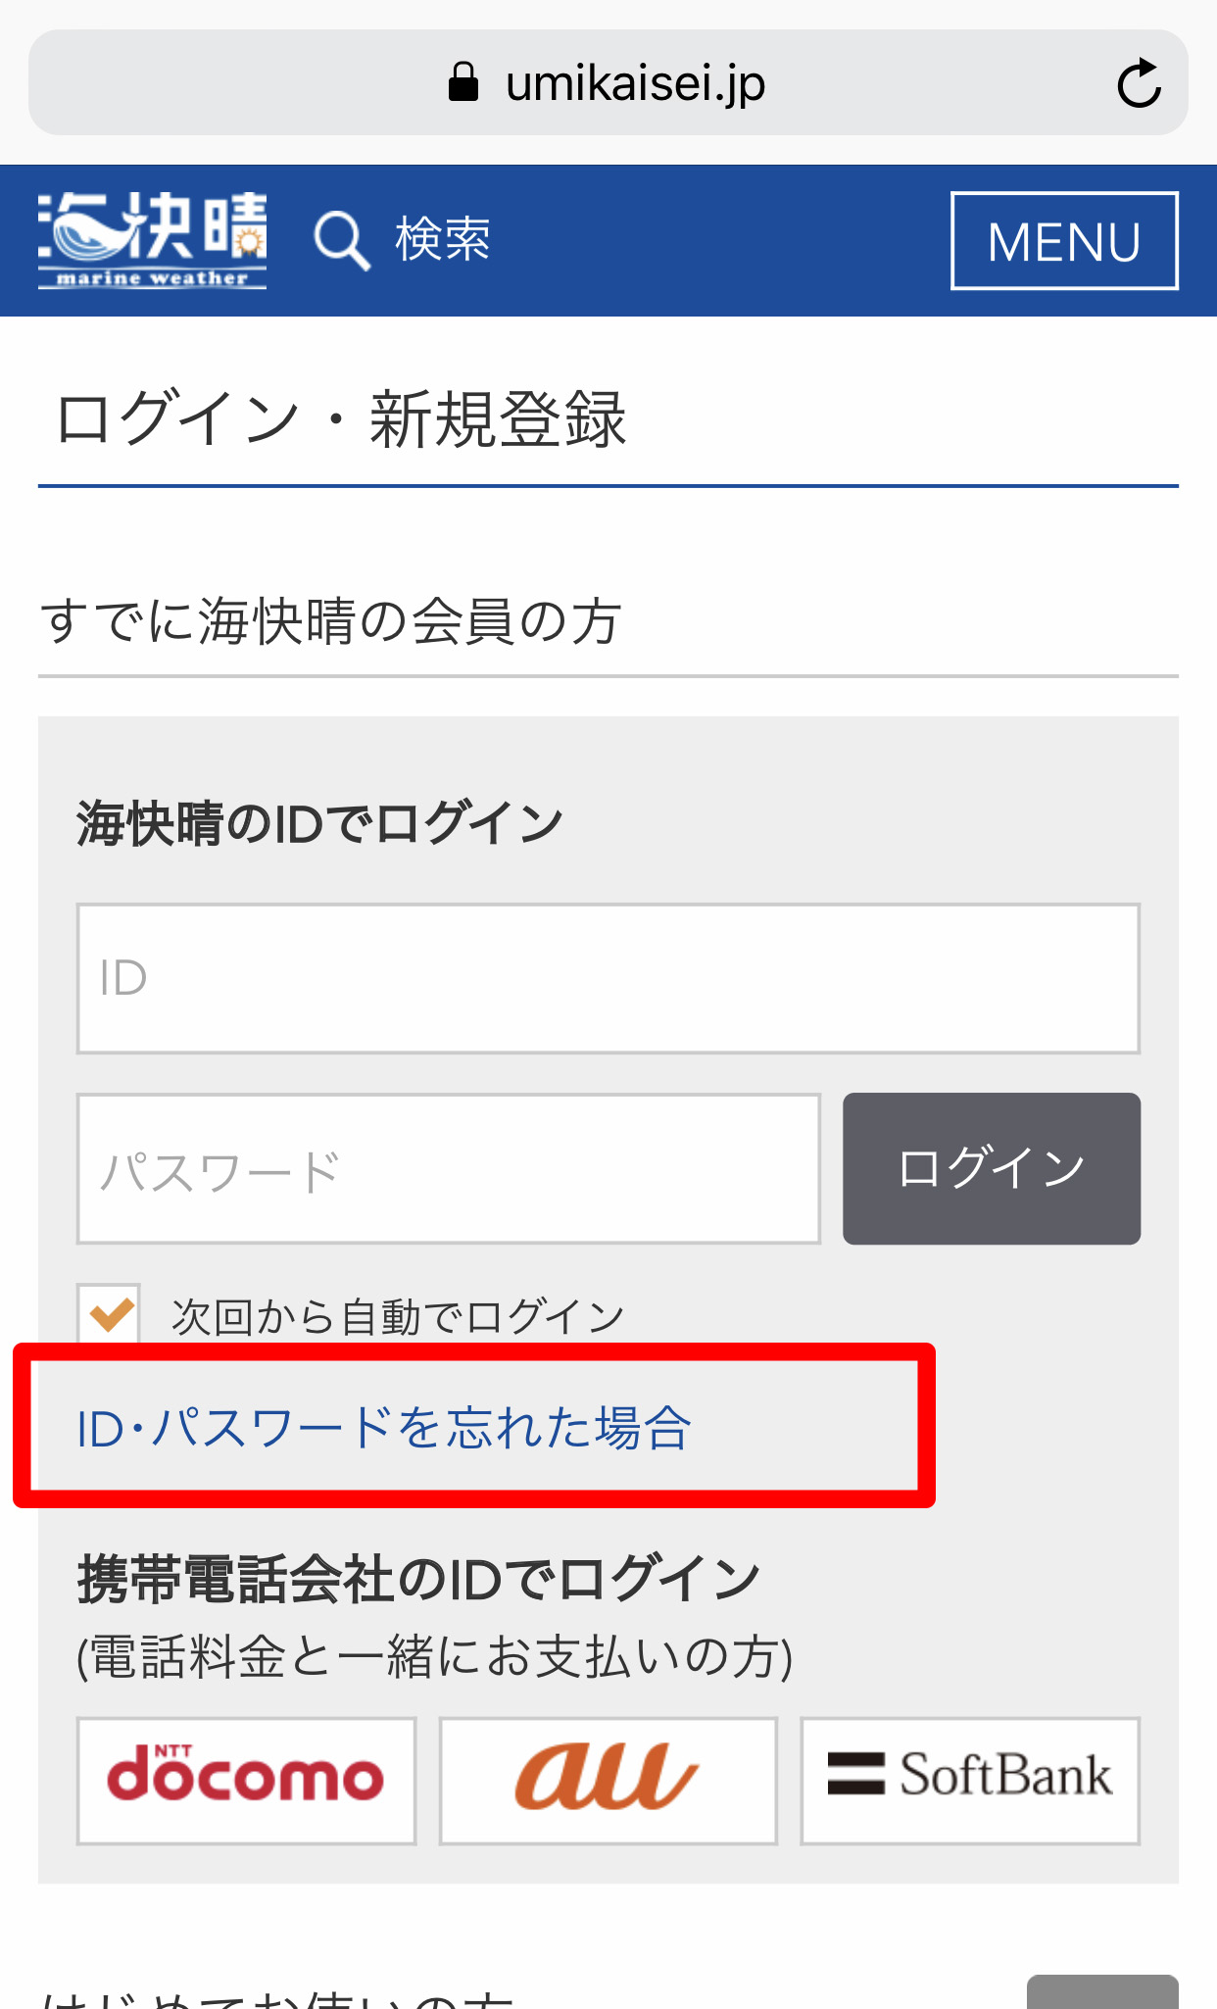This screenshot has height=2009, width=1217.
Task: Tap the umikaisei.jp address bar
Action: coord(608,82)
